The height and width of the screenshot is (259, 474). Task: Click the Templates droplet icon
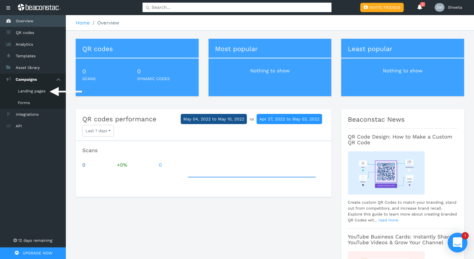click(9, 56)
